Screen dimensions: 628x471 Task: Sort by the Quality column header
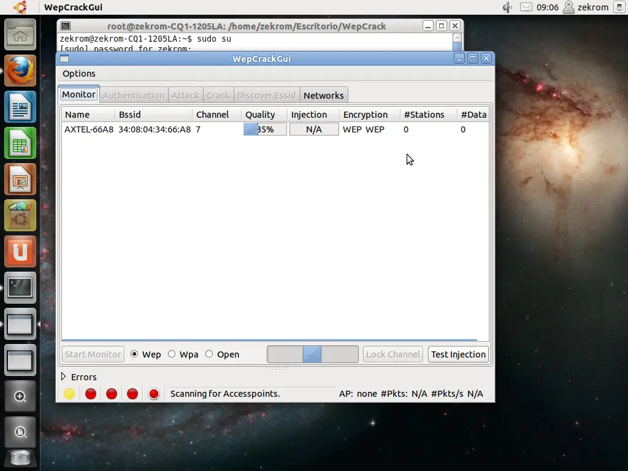pos(264,115)
